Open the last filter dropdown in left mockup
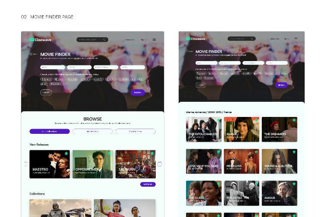 132,67
